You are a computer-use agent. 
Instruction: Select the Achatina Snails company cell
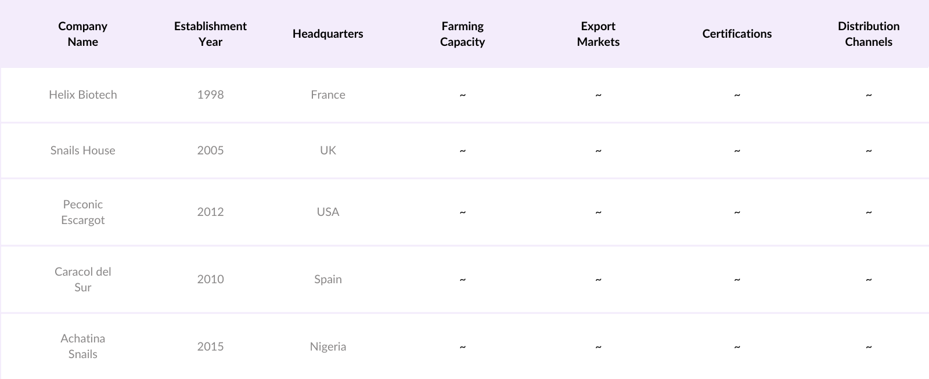[x=83, y=346]
